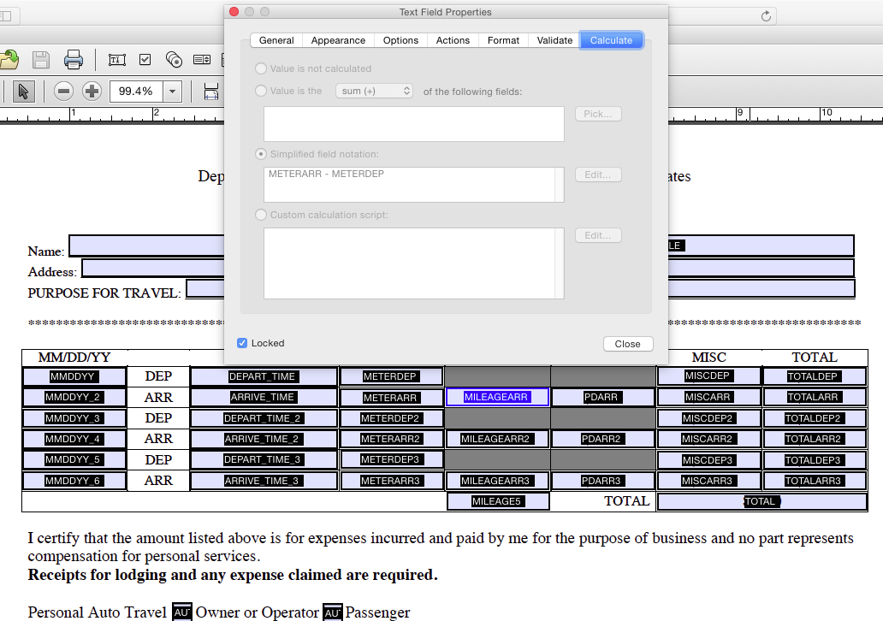Click the 99.4% zoom value field
Screen dimensions: 883x621
coord(137,92)
